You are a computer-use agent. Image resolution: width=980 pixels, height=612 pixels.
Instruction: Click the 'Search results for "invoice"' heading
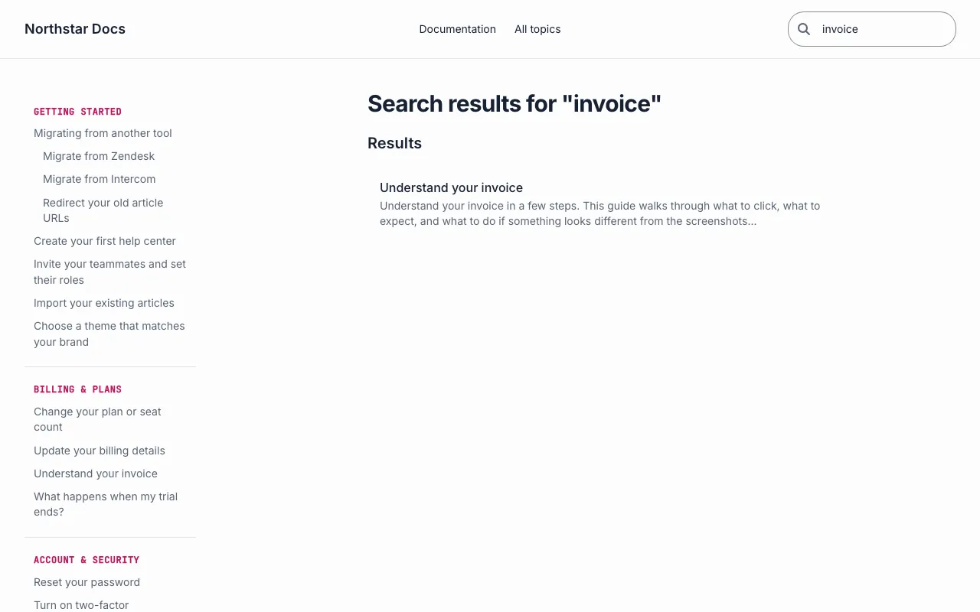(x=514, y=103)
